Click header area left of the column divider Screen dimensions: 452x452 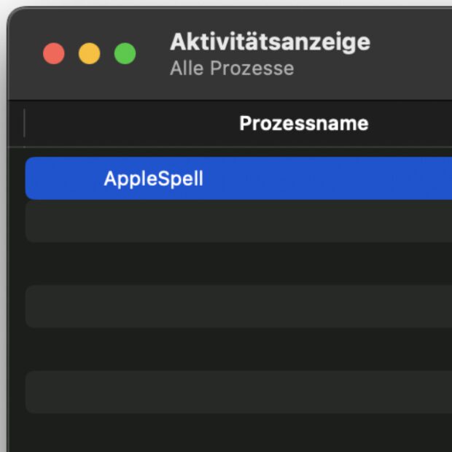[16, 123]
